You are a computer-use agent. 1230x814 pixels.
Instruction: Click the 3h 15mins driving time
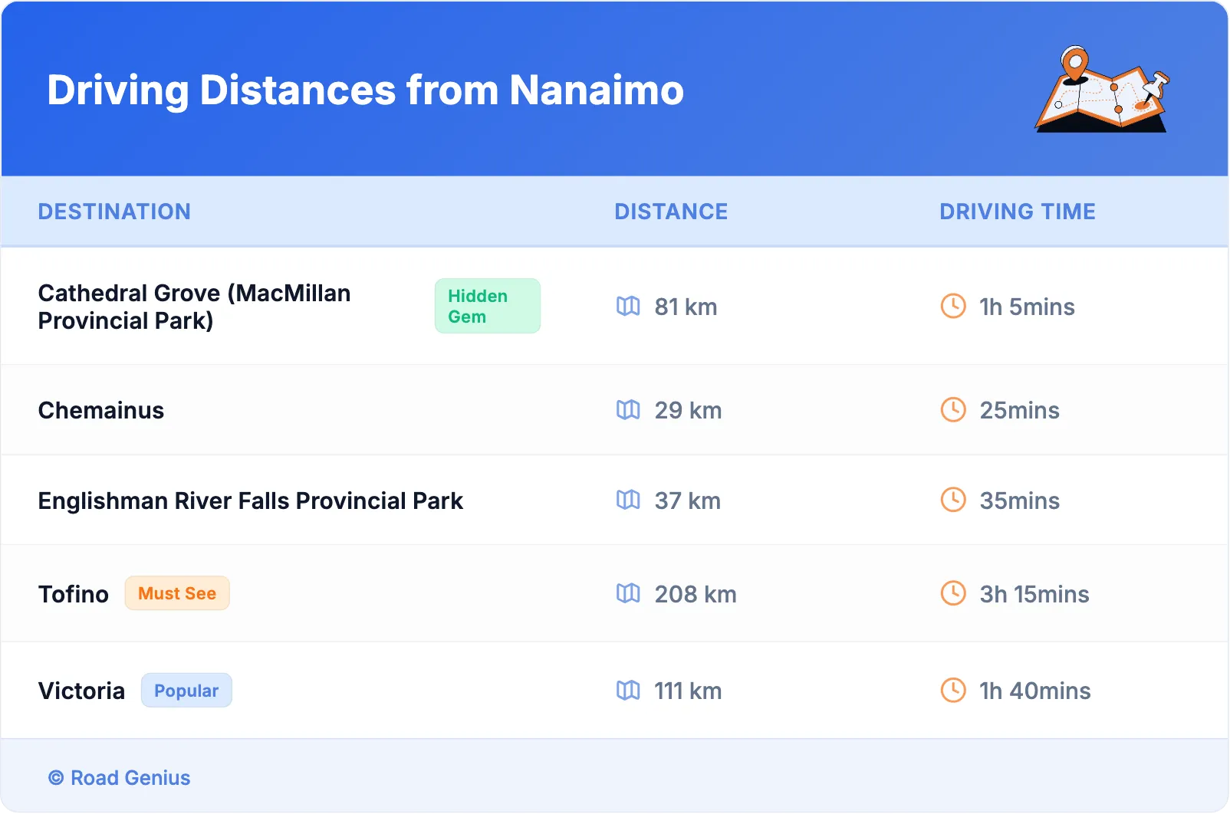1034,594
